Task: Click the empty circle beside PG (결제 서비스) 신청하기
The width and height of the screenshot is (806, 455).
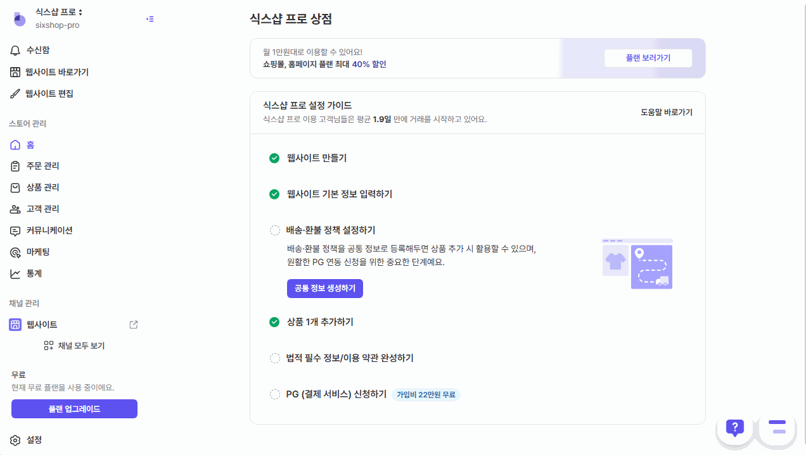Action: pyautogui.click(x=274, y=394)
